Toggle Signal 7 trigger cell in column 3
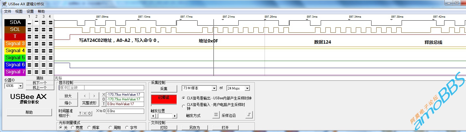Viewport: 466px width, 132px height. coord(43,72)
